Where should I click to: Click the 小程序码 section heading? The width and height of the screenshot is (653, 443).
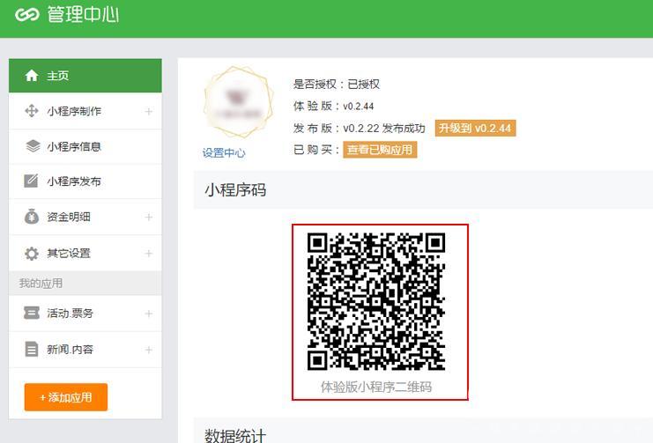[x=235, y=190]
